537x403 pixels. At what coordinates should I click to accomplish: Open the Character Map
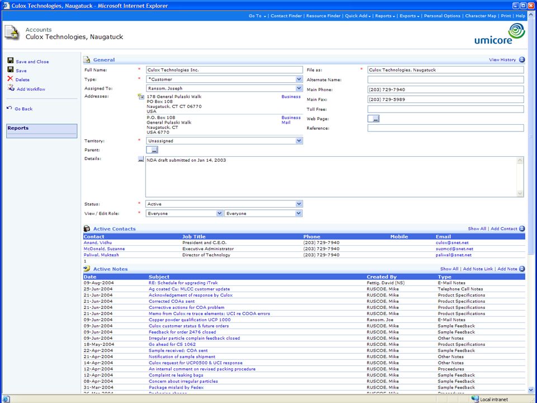tap(481, 16)
